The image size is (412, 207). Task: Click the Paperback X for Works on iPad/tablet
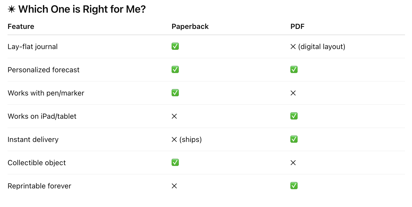click(174, 116)
